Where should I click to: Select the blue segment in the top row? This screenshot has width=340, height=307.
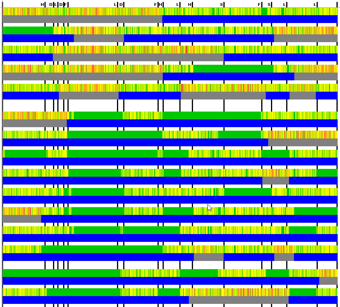coord(250,19)
